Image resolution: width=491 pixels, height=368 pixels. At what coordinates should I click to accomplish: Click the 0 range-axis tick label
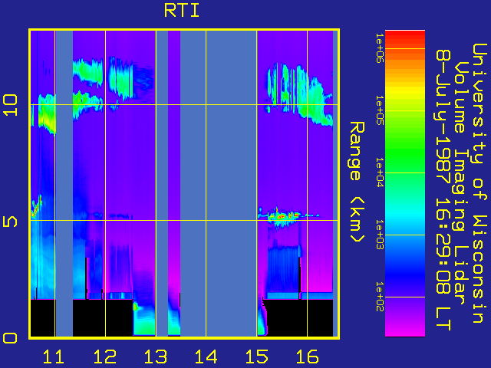click(x=10, y=338)
